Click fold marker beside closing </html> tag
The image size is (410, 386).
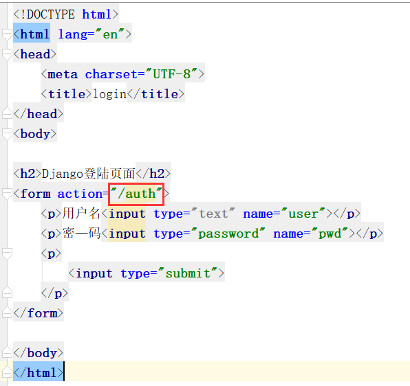click(x=7, y=372)
